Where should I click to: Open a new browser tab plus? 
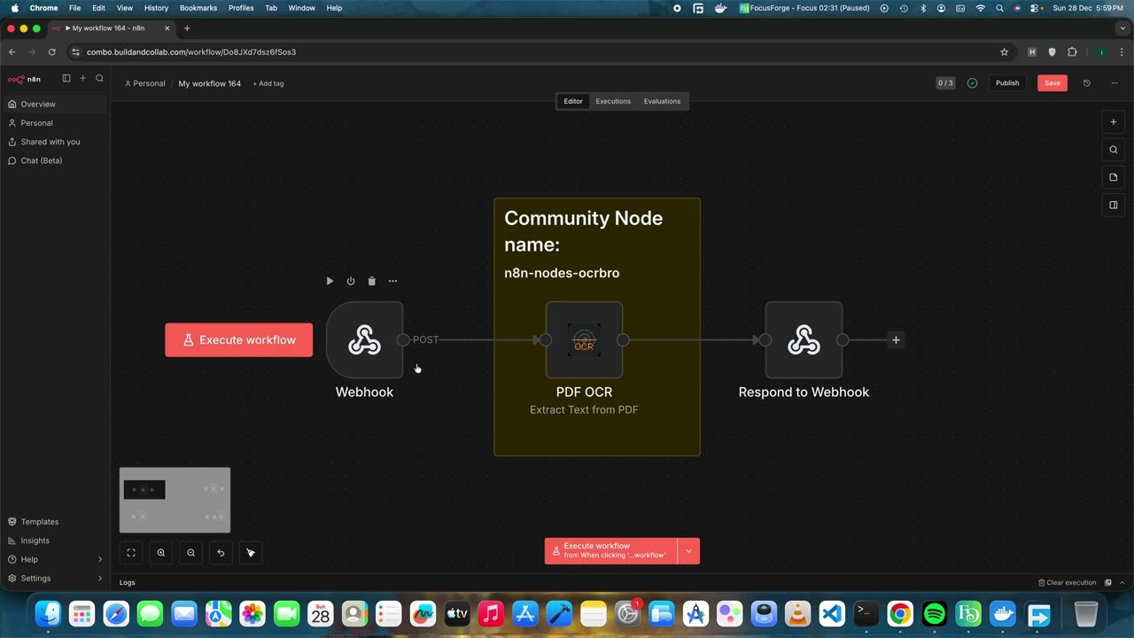coord(187,28)
